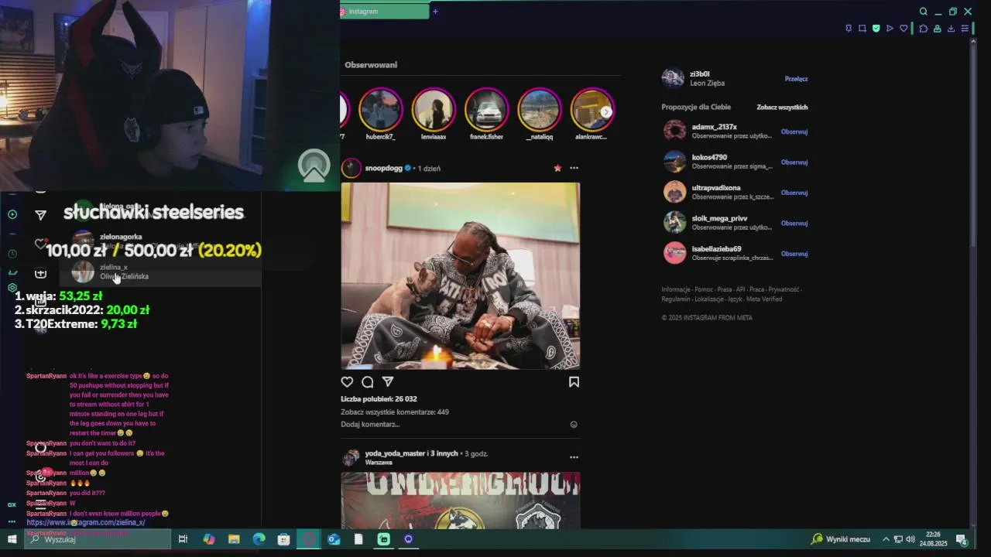
Task: Open Microsoft Edge from taskbar
Action: pos(259,539)
